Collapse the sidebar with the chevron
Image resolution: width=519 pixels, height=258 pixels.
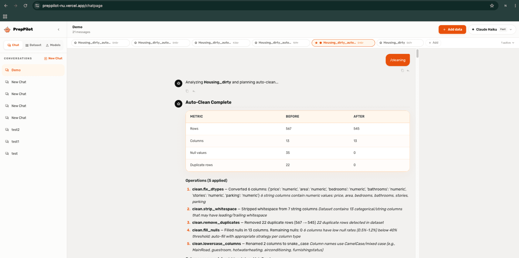[59, 29]
